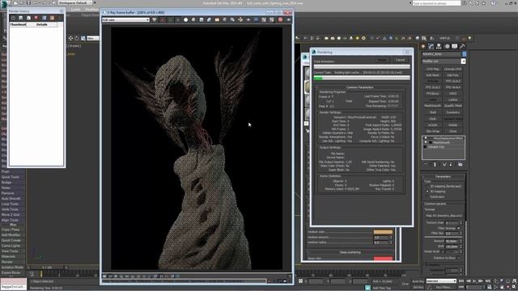The image size is (518, 291).
Task: Open Modify tab in command panel
Action: [x=431, y=47]
